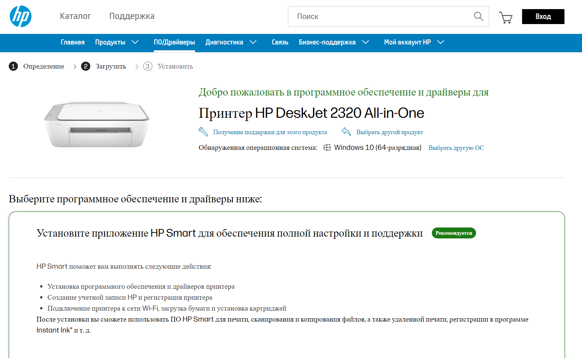Click the Вход login button
Screen dimensions: 582x358
[543, 16]
